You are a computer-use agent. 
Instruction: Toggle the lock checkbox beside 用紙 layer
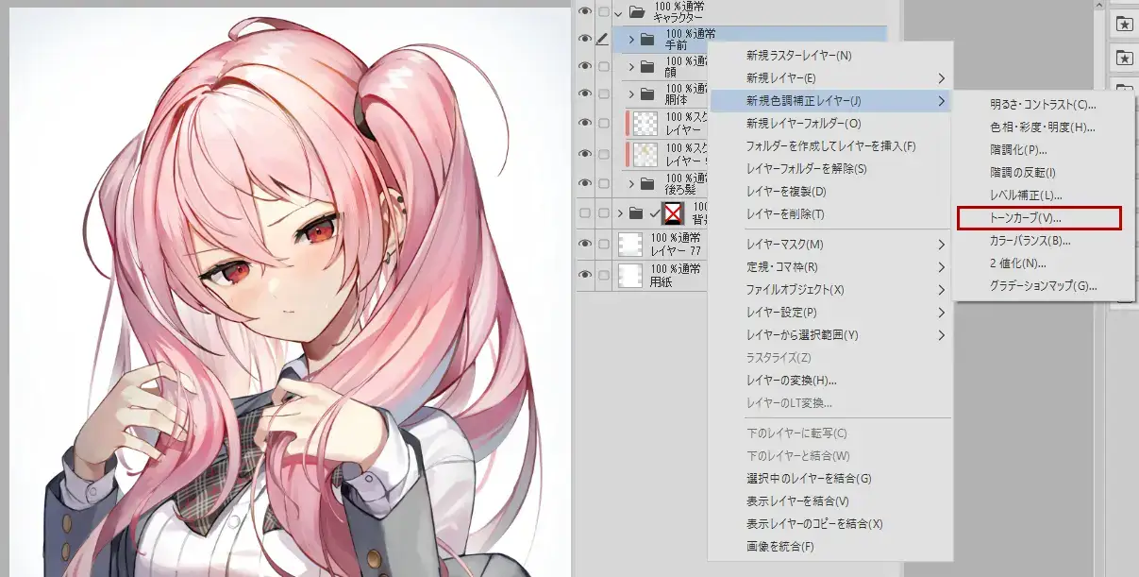[x=604, y=275]
